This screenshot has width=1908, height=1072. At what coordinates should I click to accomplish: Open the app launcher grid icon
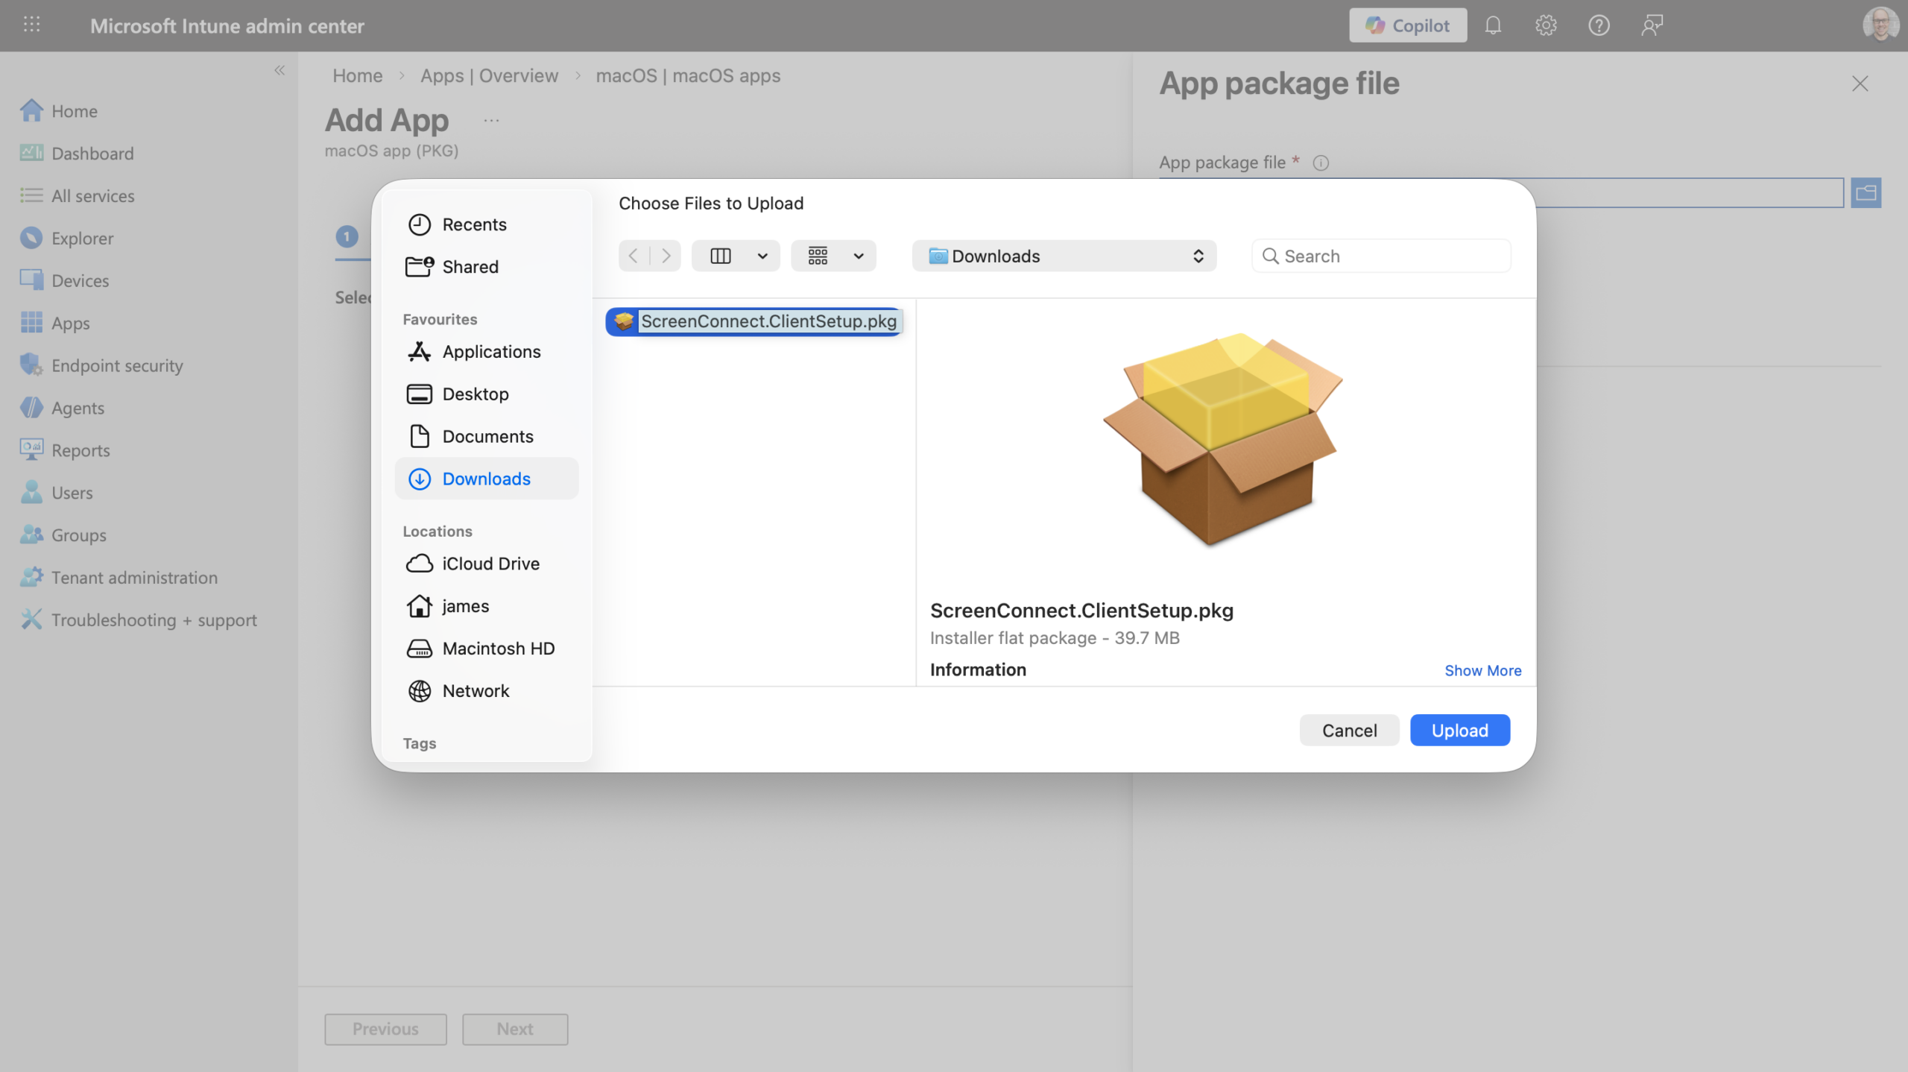pyautogui.click(x=31, y=25)
